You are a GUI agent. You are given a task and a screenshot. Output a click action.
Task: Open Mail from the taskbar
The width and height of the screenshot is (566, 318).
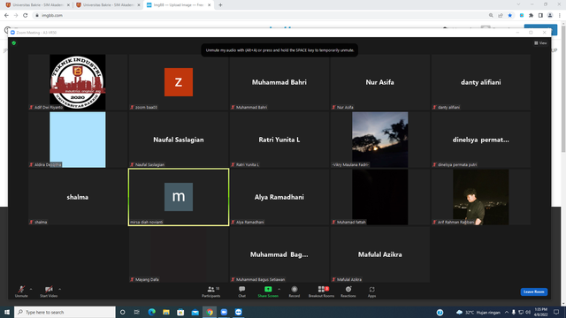[195, 312]
